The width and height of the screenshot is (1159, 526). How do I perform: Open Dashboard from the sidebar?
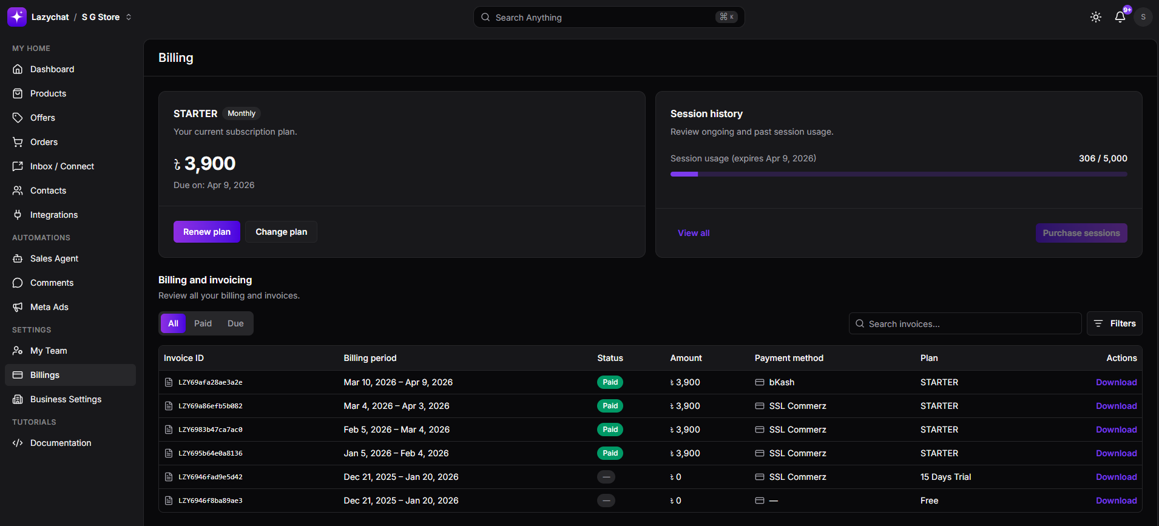click(x=52, y=69)
